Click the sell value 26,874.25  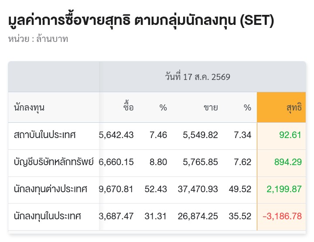tap(198, 216)
